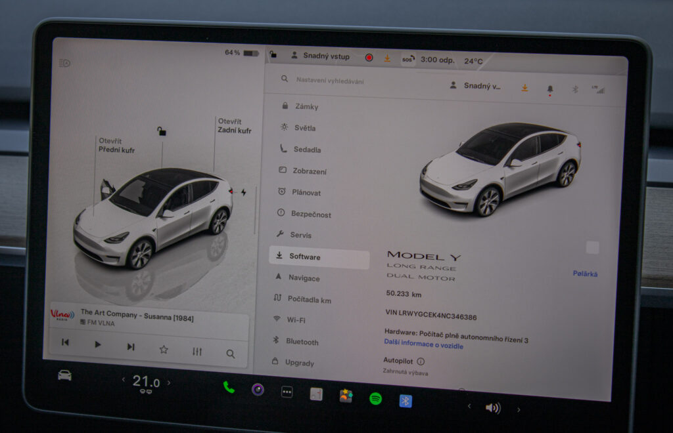
Task: Toggle the charge port lightning icon
Action: click(244, 192)
